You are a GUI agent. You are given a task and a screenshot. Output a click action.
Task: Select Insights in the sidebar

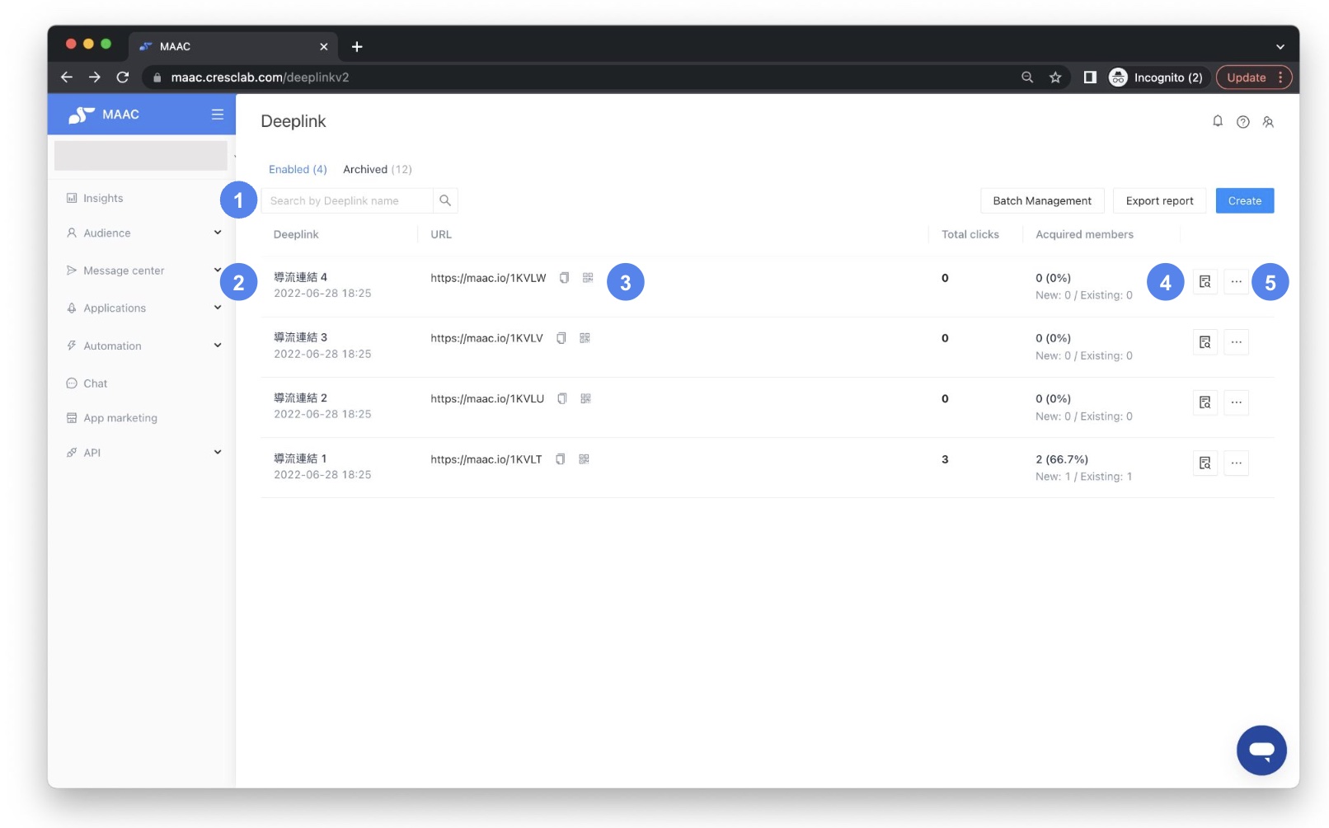(102, 198)
